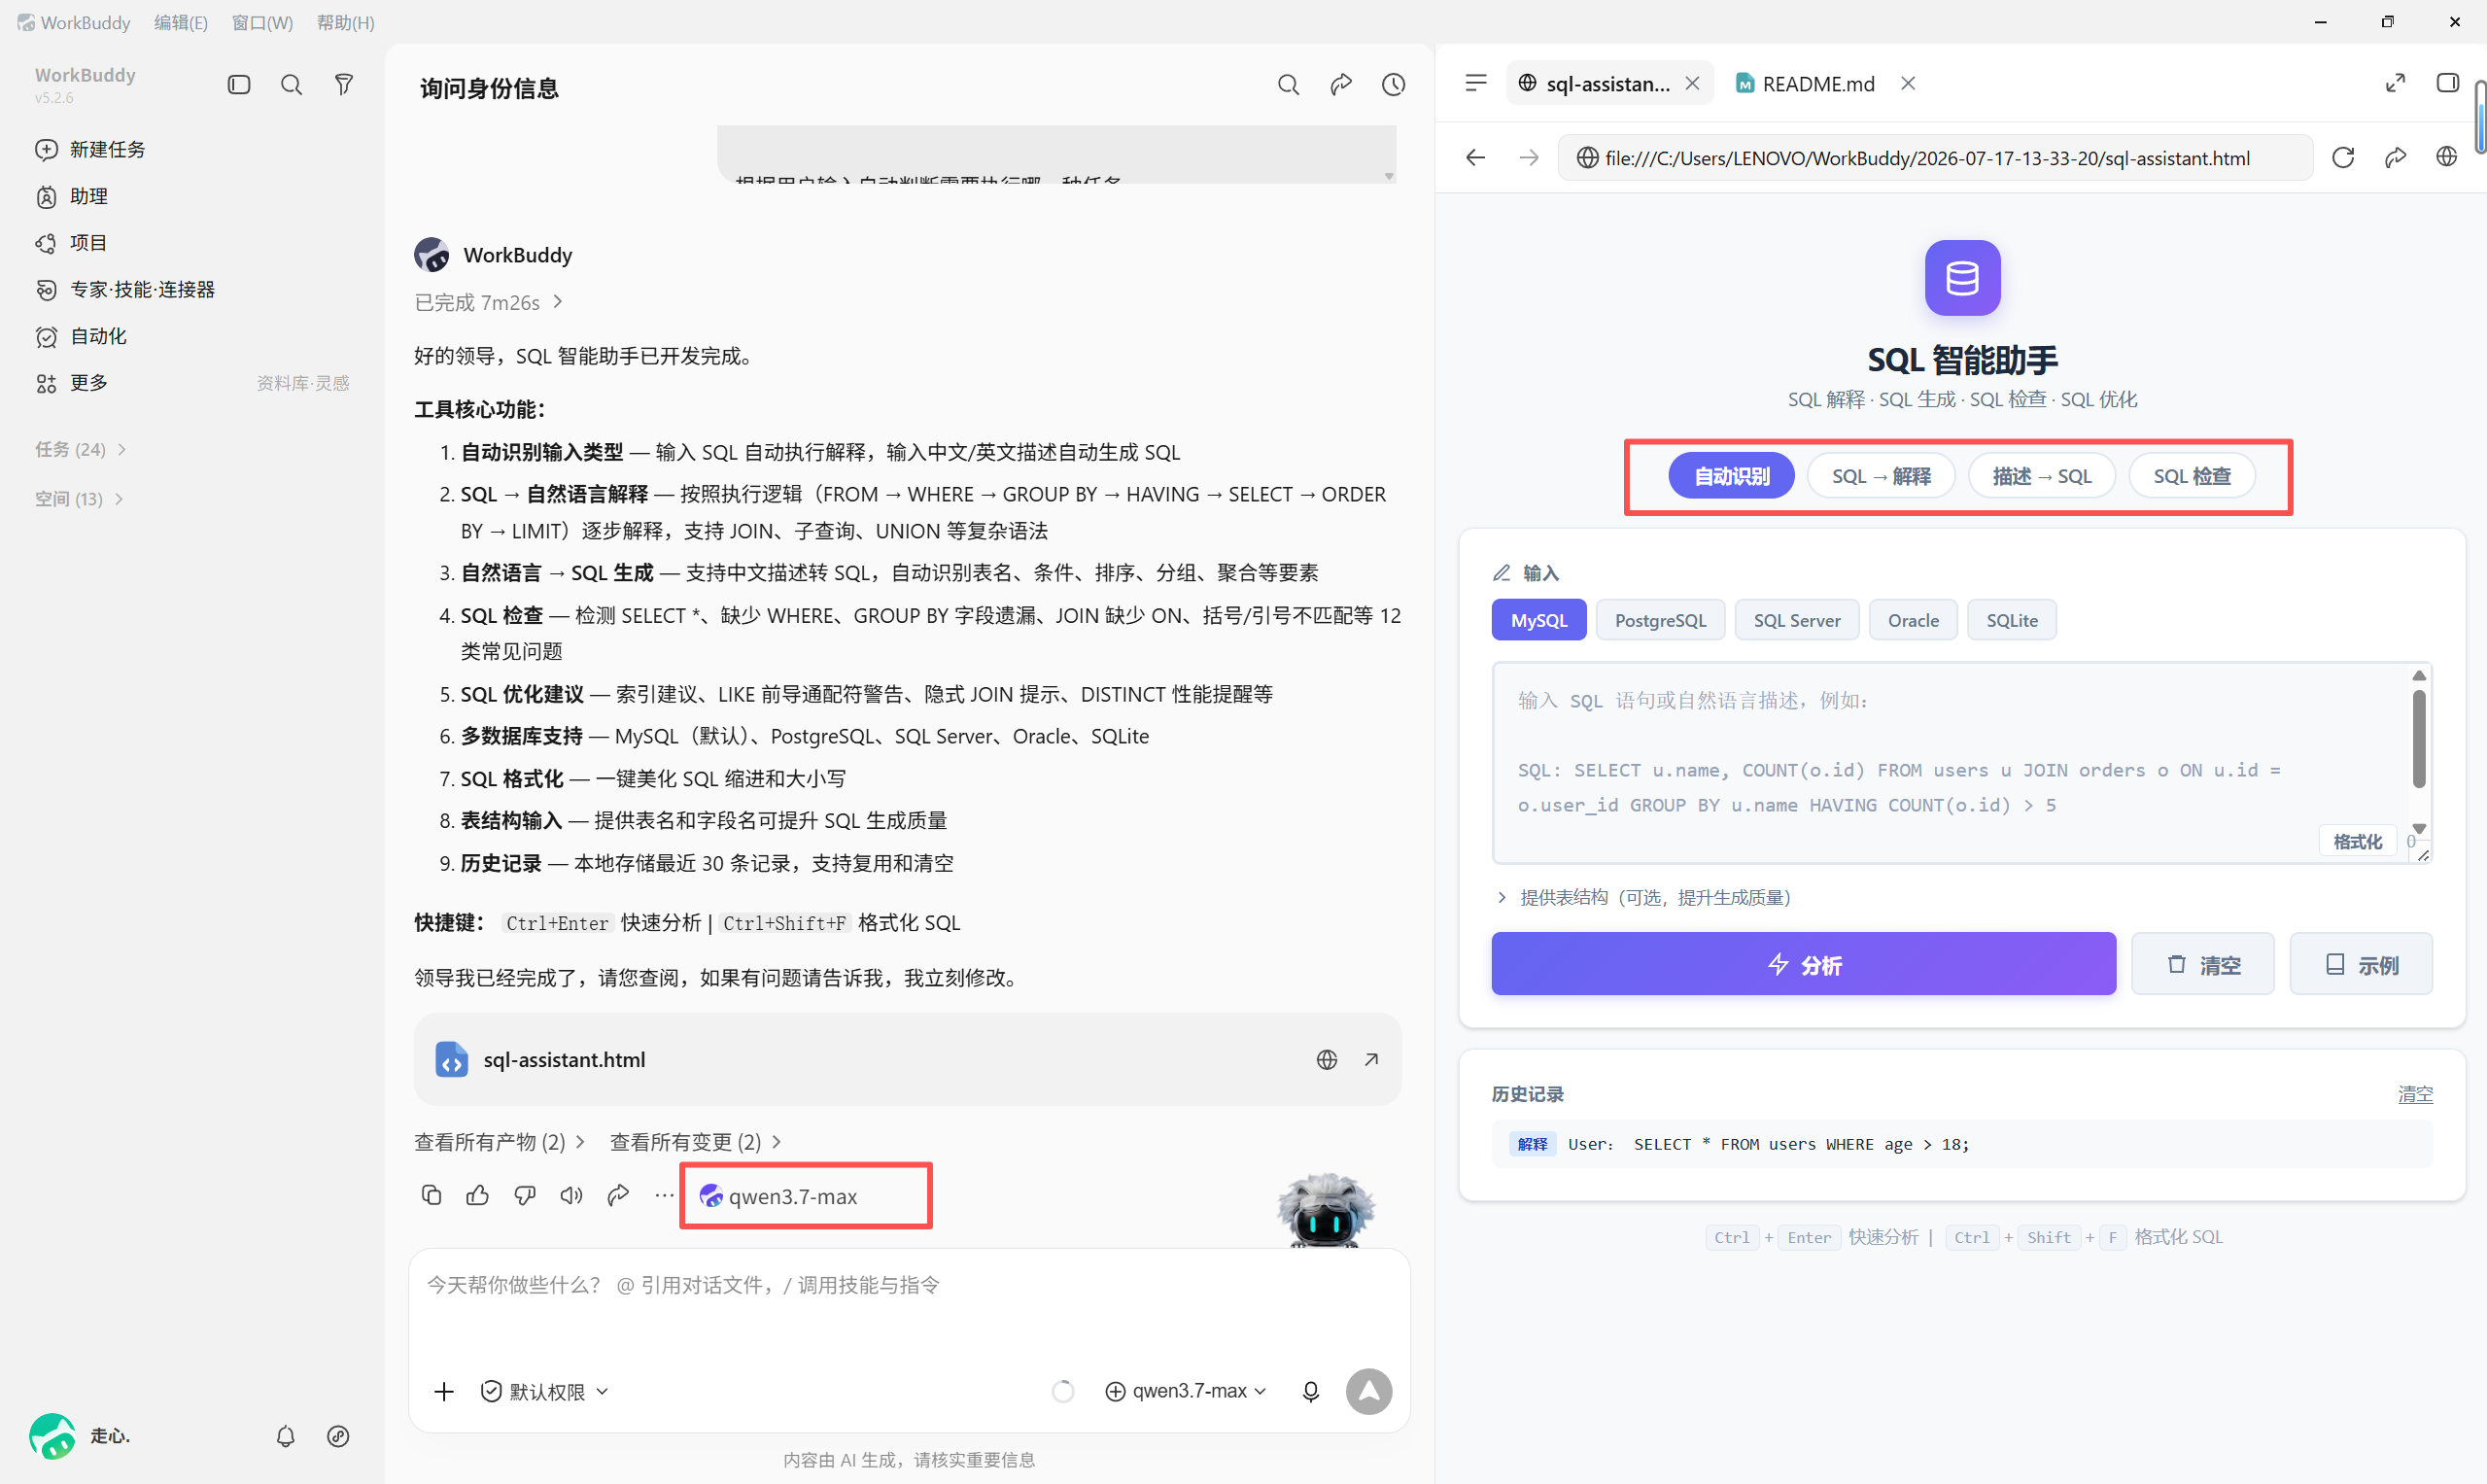This screenshot has width=2487, height=1484.
Task: Open sql-assistant.html externally with arrow icon
Action: [1371, 1060]
